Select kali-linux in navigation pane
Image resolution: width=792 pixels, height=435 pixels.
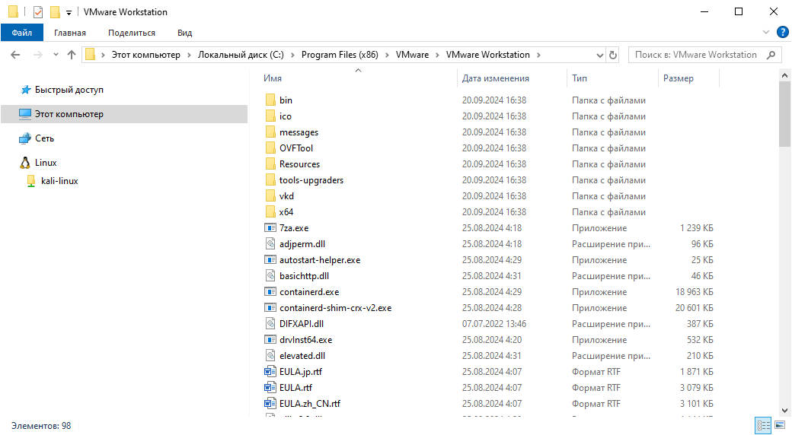(x=59, y=181)
